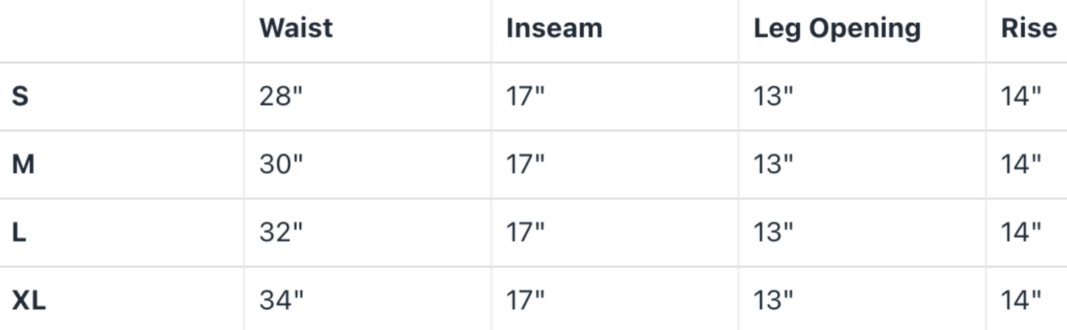The width and height of the screenshot is (1067, 330).
Task: Click the 32" waist cell for L
Action: point(281,232)
